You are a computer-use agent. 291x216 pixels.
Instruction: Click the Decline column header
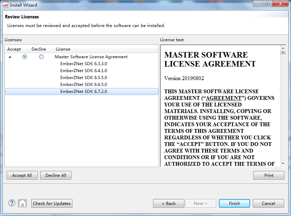point(41,49)
